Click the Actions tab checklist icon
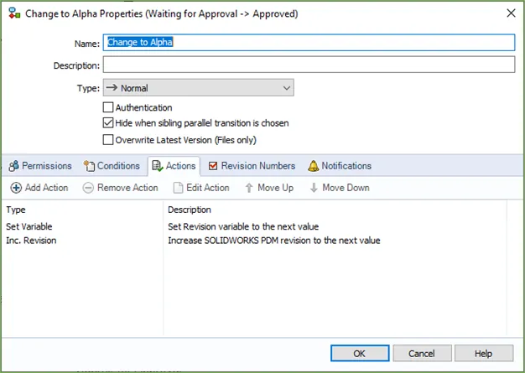 pos(158,166)
